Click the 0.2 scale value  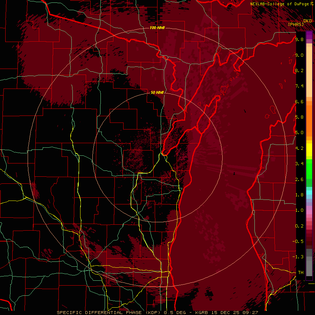coord(299,226)
